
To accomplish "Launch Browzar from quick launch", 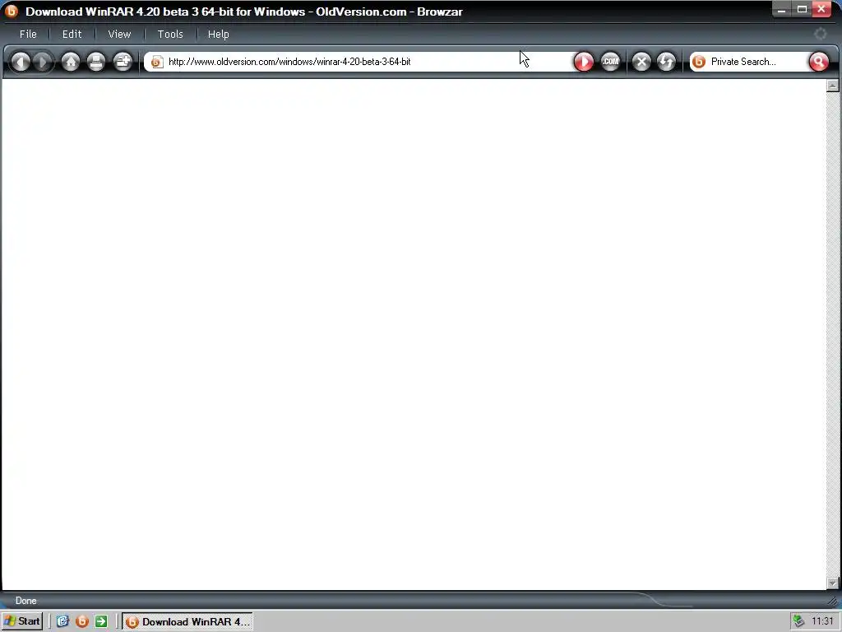I will coord(82,622).
